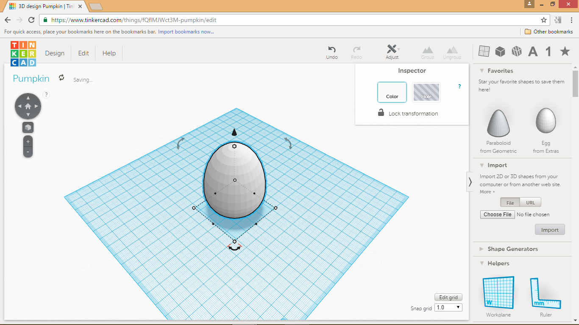579x325 pixels.
Task: Click the Group icon
Action: pos(427,51)
